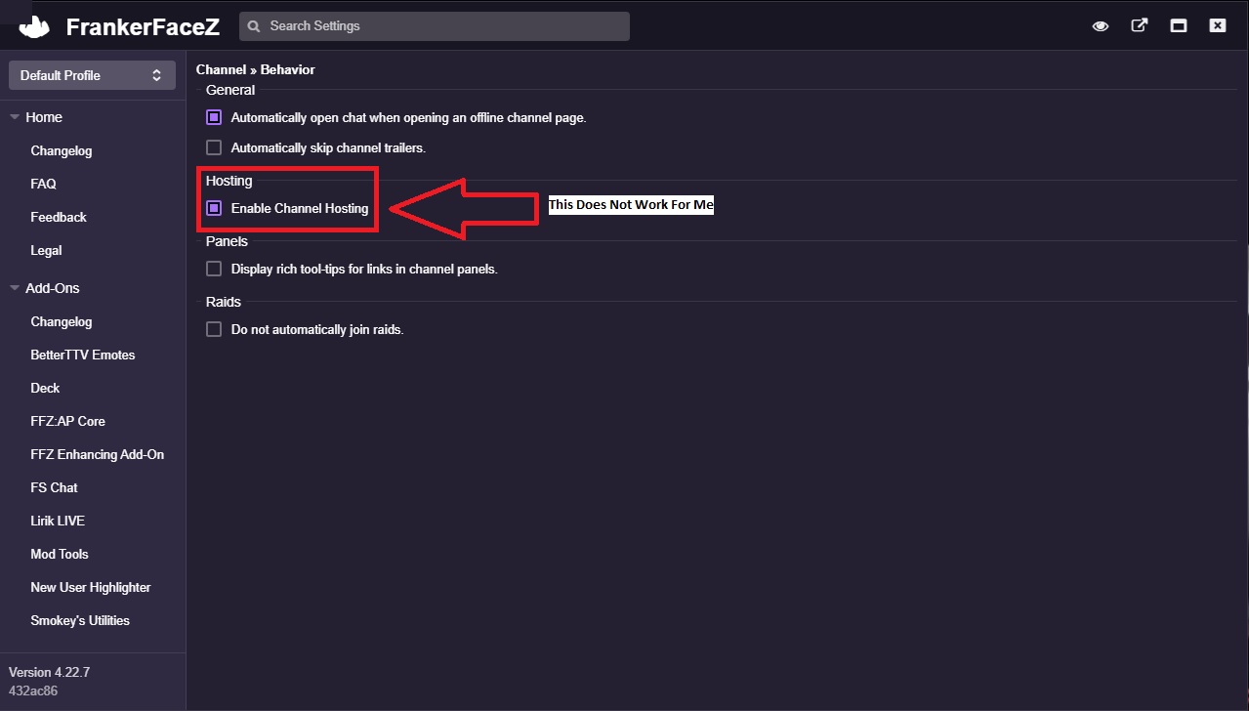Select New User Highlighter add-on

pos(91,587)
